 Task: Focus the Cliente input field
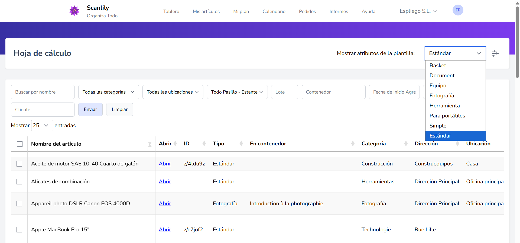43,110
